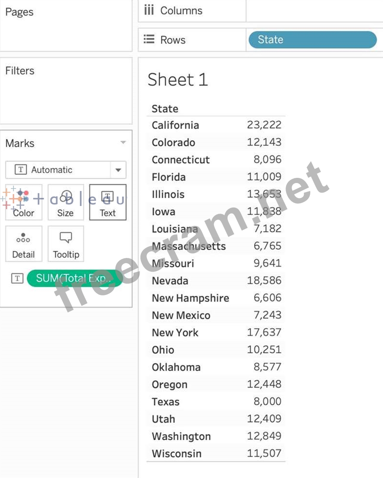The width and height of the screenshot is (383, 478).
Task: Click the Tooltip marks card
Action: click(66, 244)
